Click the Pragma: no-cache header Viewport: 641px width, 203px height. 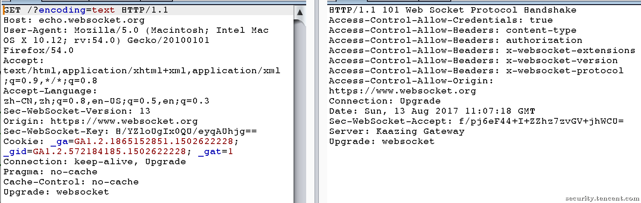click(50, 172)
